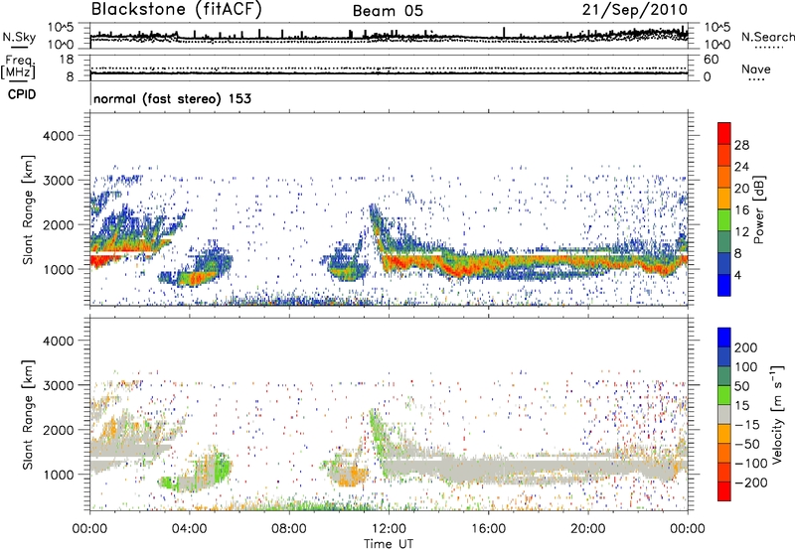795x550 pixels.
Task: Click the gray segment of Velocity colorbar
Action: click(x=724, y=415)
